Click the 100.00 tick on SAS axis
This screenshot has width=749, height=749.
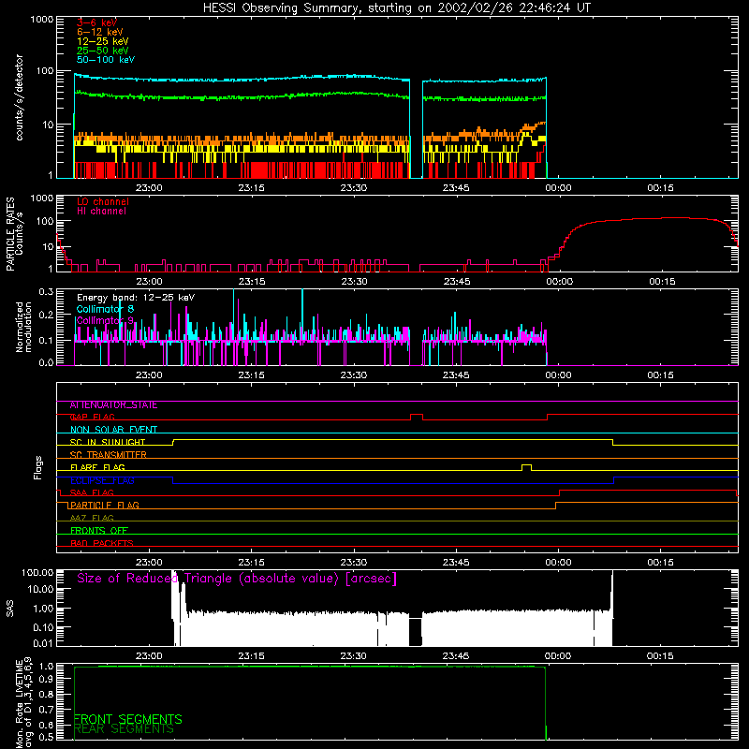click(x=37, y=573)
